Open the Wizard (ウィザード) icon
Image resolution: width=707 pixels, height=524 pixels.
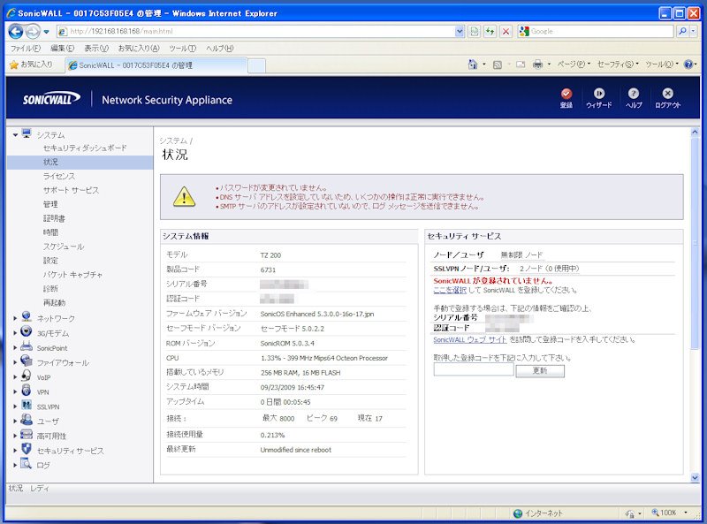point(599,94)
